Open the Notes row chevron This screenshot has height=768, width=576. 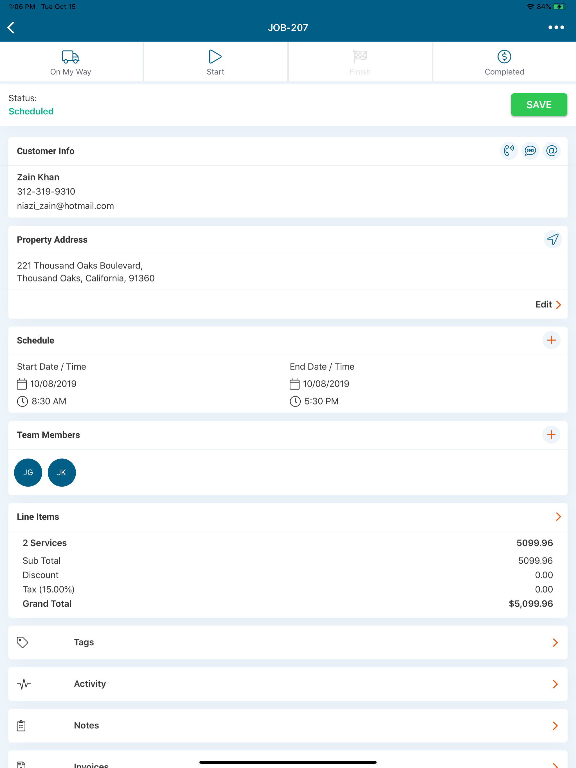click(x=555, y=726)
